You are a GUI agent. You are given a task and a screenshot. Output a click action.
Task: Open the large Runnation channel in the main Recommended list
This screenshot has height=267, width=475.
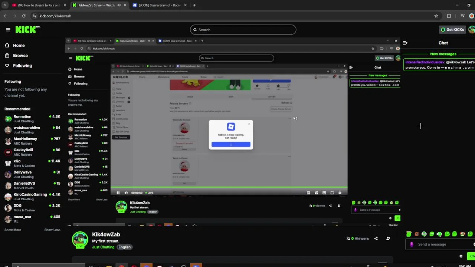click(32, 119)
